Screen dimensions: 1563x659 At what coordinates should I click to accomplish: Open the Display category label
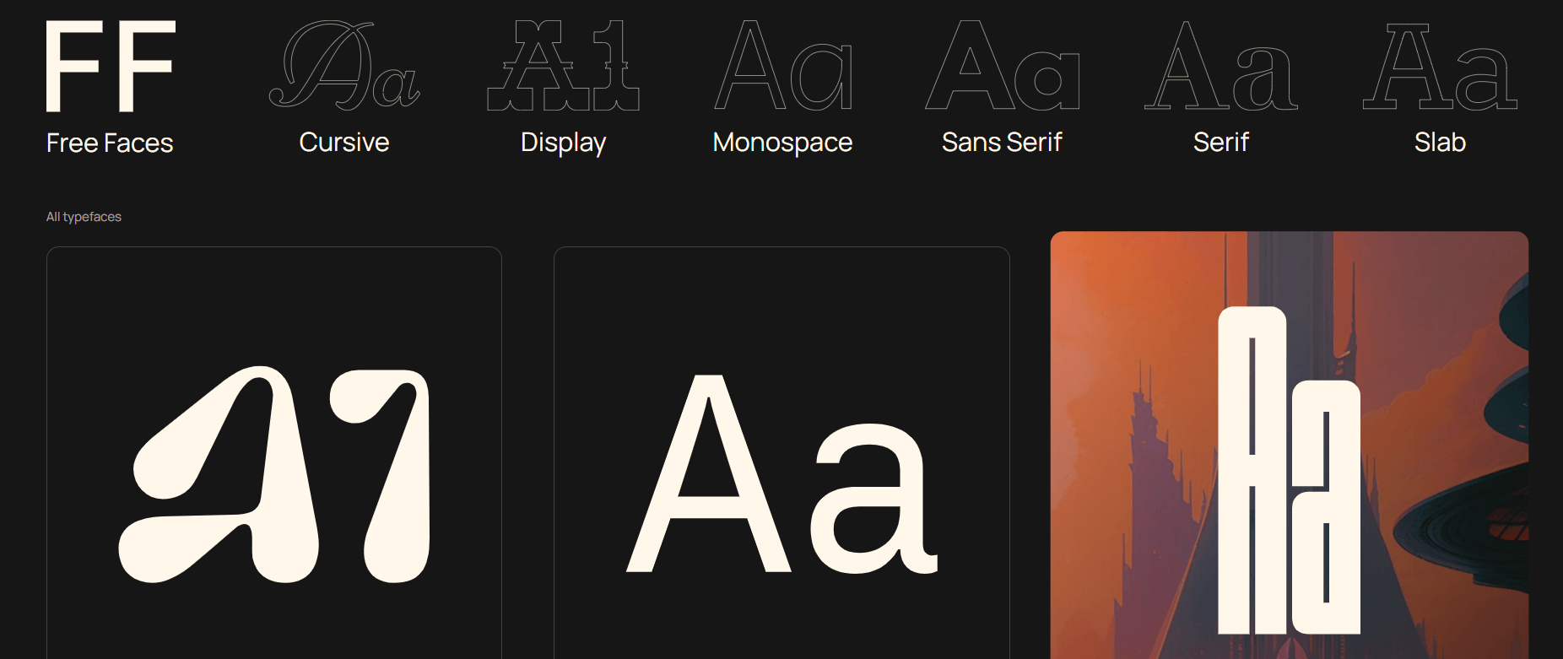point(564,143)
